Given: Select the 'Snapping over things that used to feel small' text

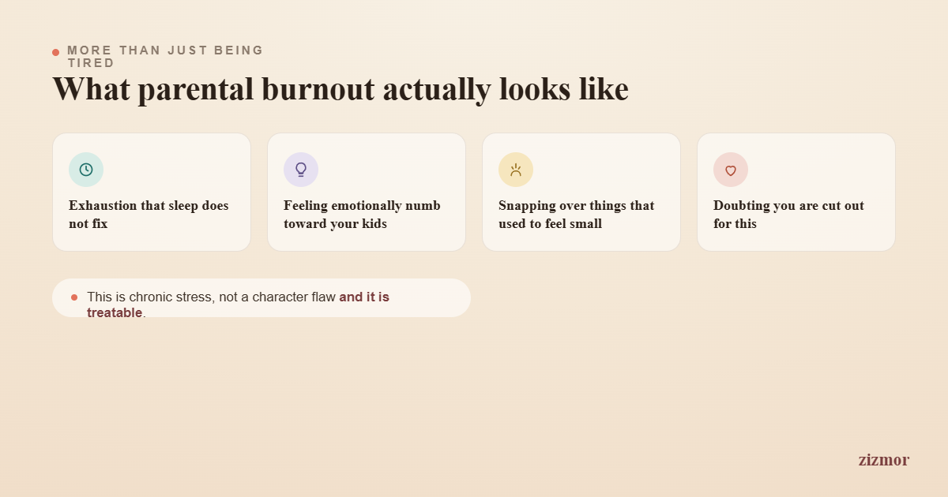Looking at the screenshot, I should pos(577,215).
